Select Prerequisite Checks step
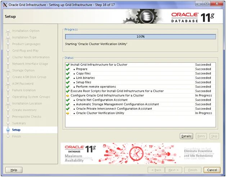Image resolution: width=226 pixels, height=177 pixels. [27, 117]
